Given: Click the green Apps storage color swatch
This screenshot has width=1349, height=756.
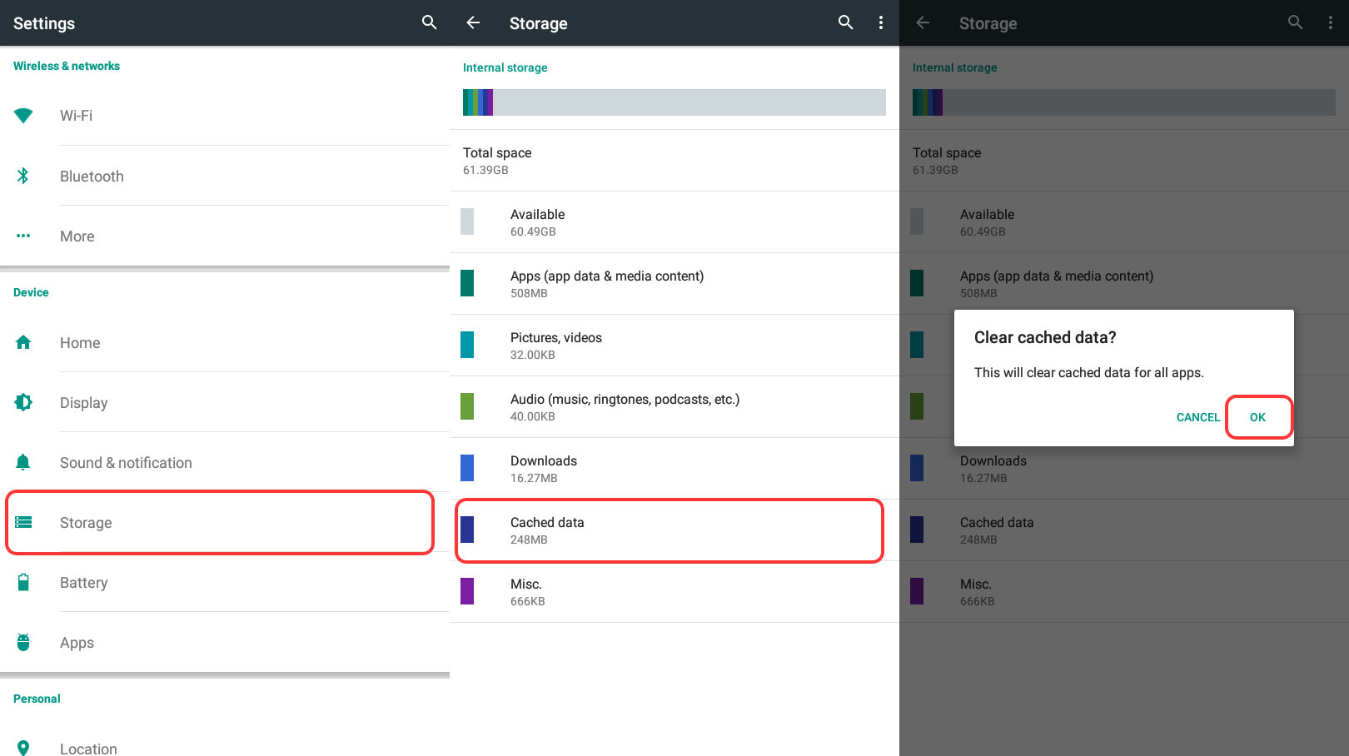Looking at the screenshot, I should pos(467,283).
